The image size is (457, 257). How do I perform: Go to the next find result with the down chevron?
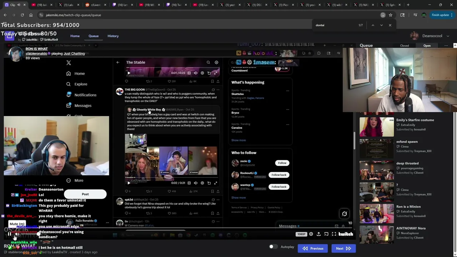(x=381, y=25)
